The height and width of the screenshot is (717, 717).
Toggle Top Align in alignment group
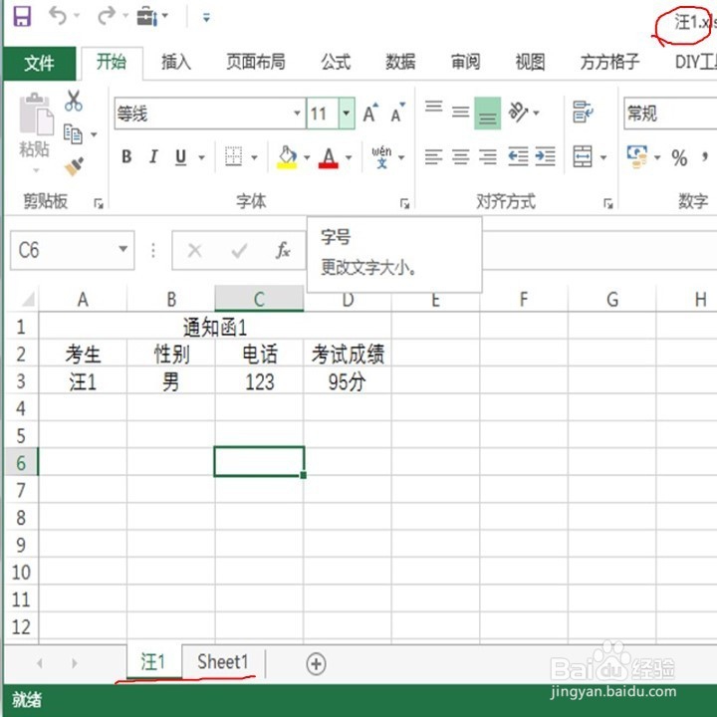(433, 108)
